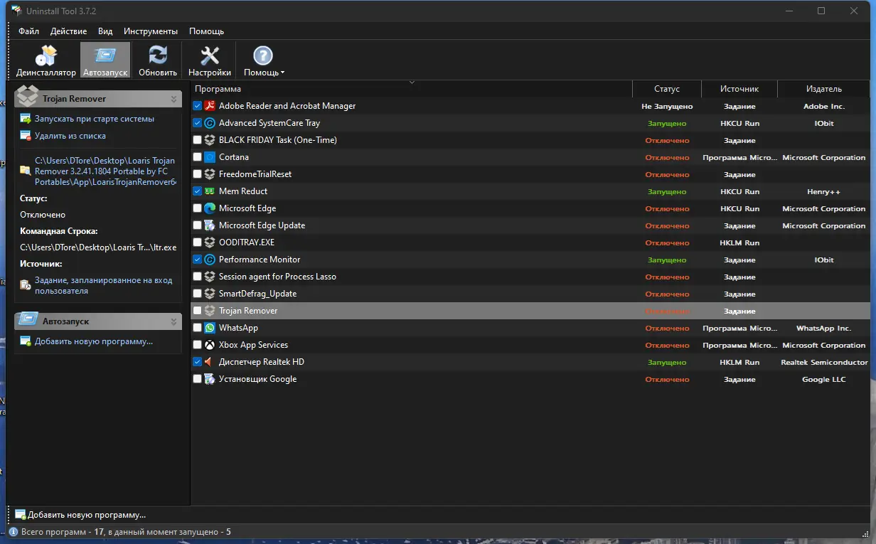Open the Инструменты menu
This screenshot has height=544, width=876.
(x=151, y=31)
